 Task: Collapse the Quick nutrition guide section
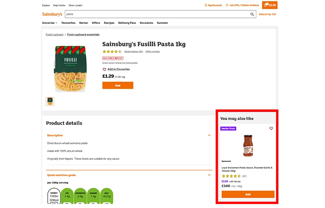click(x=209, y=175)
